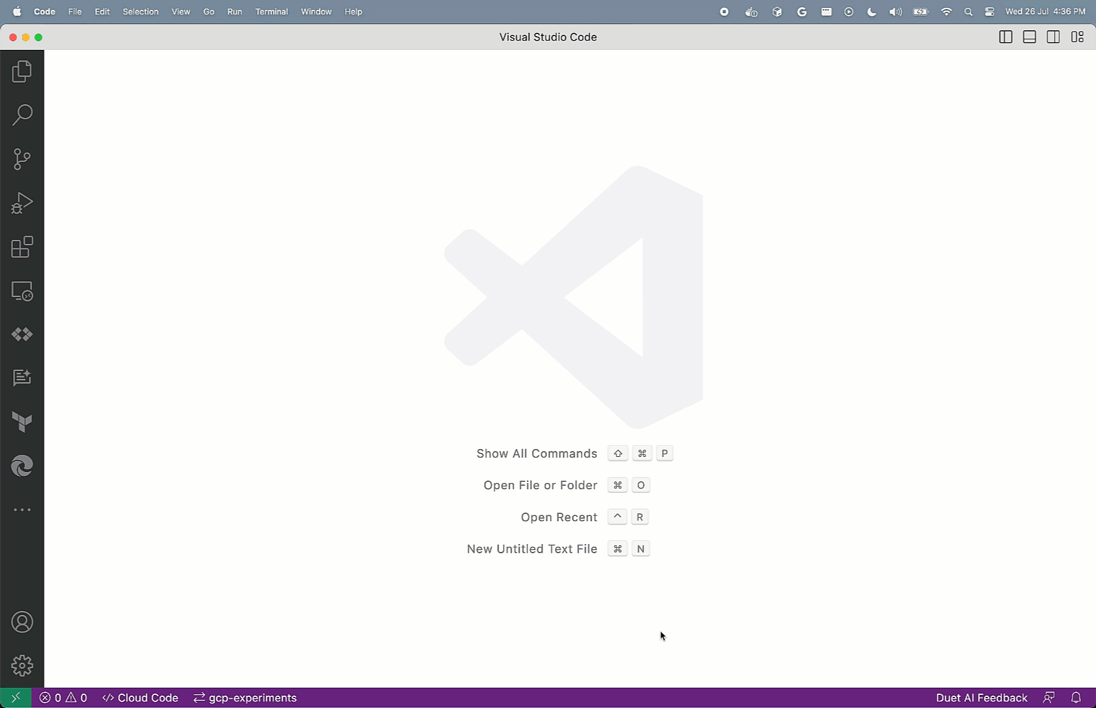Click the O key hint for Open File
This screenshot has width=1096, height=708.
point(641,485)
